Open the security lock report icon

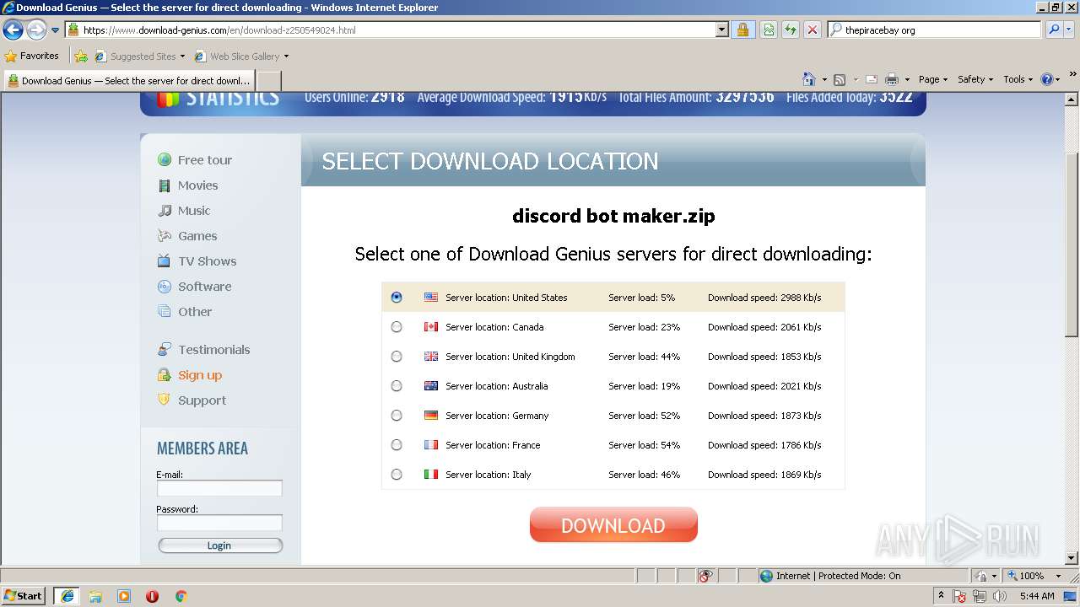pyautogui.click(x=742, y=30)
